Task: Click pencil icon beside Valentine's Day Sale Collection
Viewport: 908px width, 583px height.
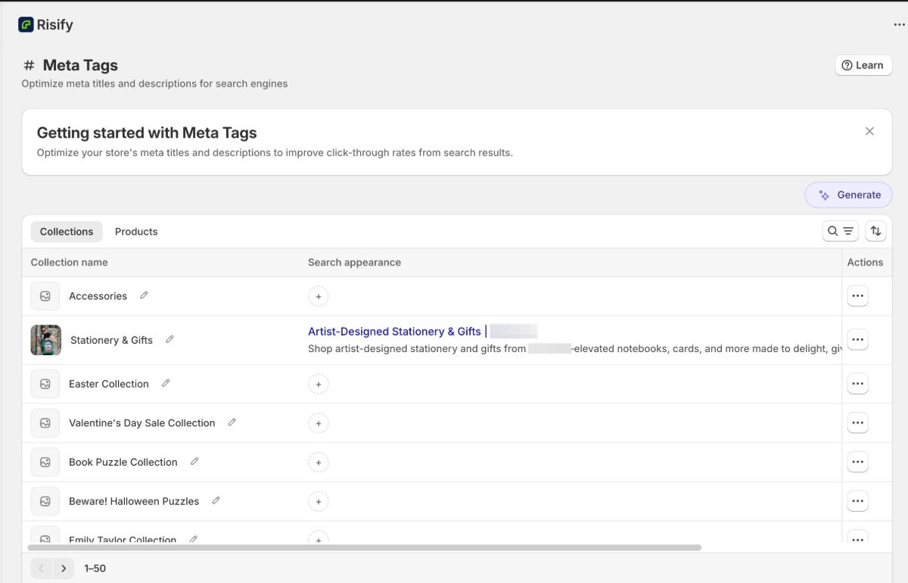Action: [x=232, y=422]
